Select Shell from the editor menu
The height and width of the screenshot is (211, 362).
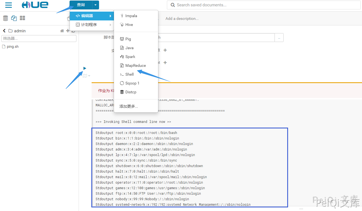point(129,74)
